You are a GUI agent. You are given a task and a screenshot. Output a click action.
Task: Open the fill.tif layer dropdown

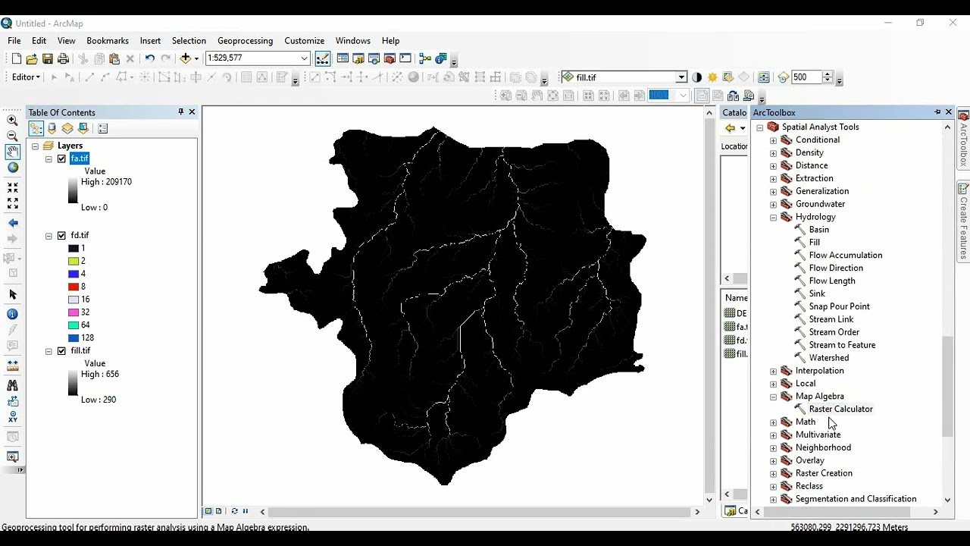click(681, 77)
